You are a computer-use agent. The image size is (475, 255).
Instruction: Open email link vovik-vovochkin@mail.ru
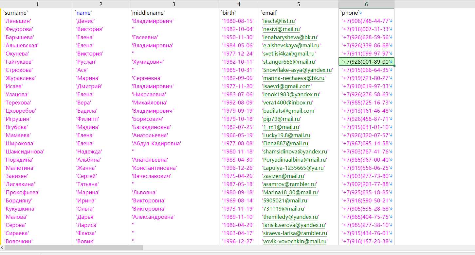[295, 241]
